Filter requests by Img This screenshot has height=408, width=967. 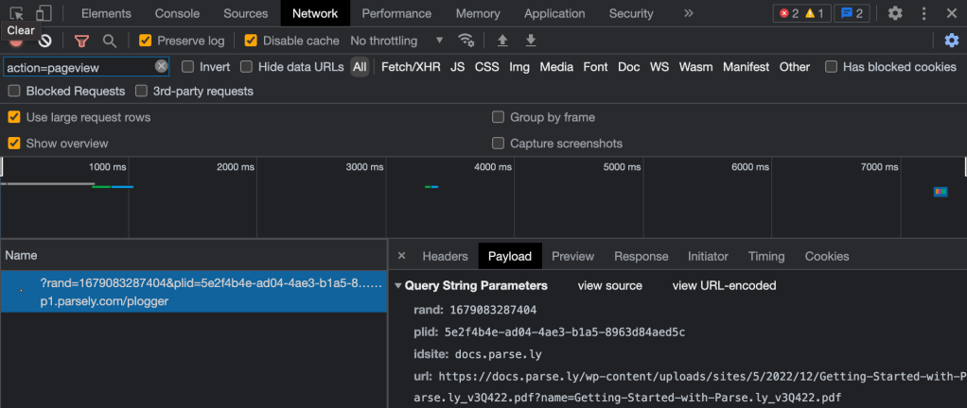pos(519,66)
